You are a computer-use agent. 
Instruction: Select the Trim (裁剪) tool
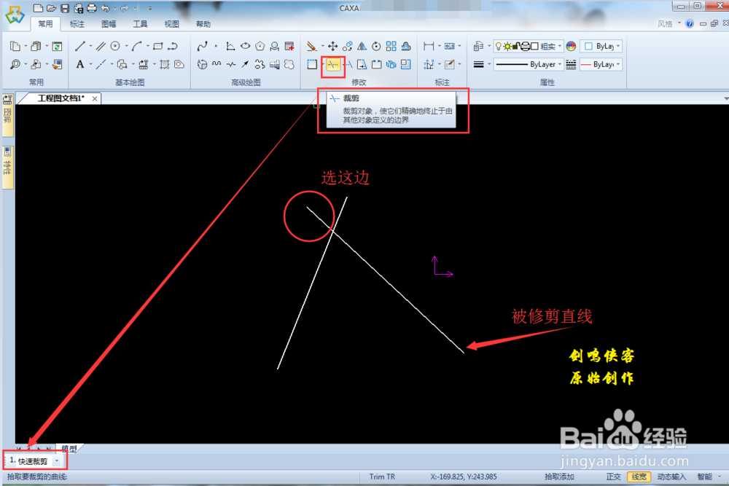[x=332, y=65]
